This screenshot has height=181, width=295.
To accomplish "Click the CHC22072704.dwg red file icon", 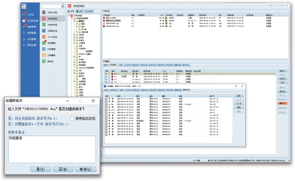I will 104,26.
